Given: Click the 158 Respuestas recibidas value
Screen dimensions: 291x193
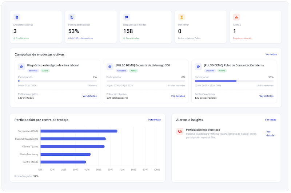Looking at the screenshot, I should [128, 31].
